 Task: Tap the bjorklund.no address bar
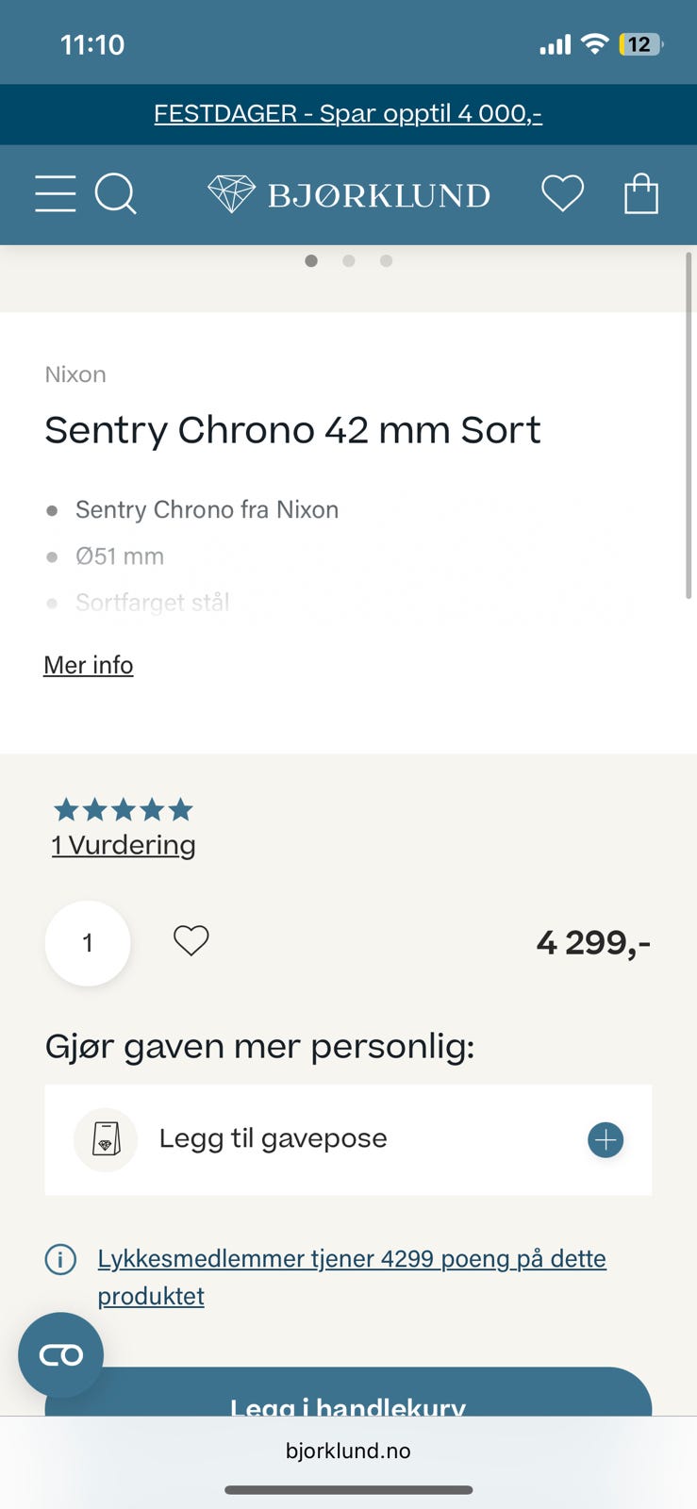click(348, 1451)
